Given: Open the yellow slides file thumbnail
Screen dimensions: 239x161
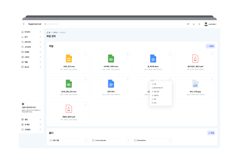Looking at the screenshot, I should (69, 59).
